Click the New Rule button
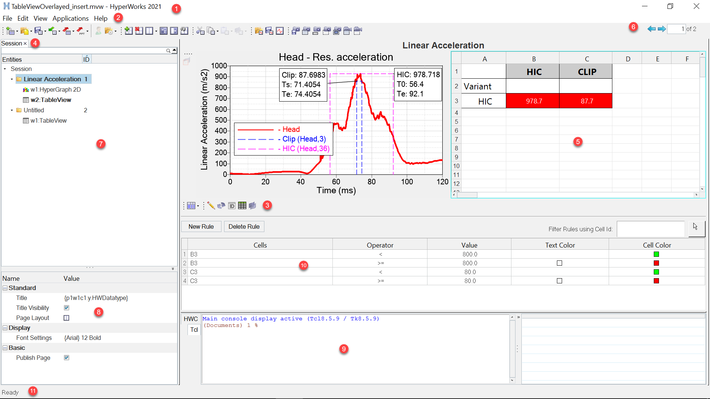The image size is (710, 399). tap(201, 226)
